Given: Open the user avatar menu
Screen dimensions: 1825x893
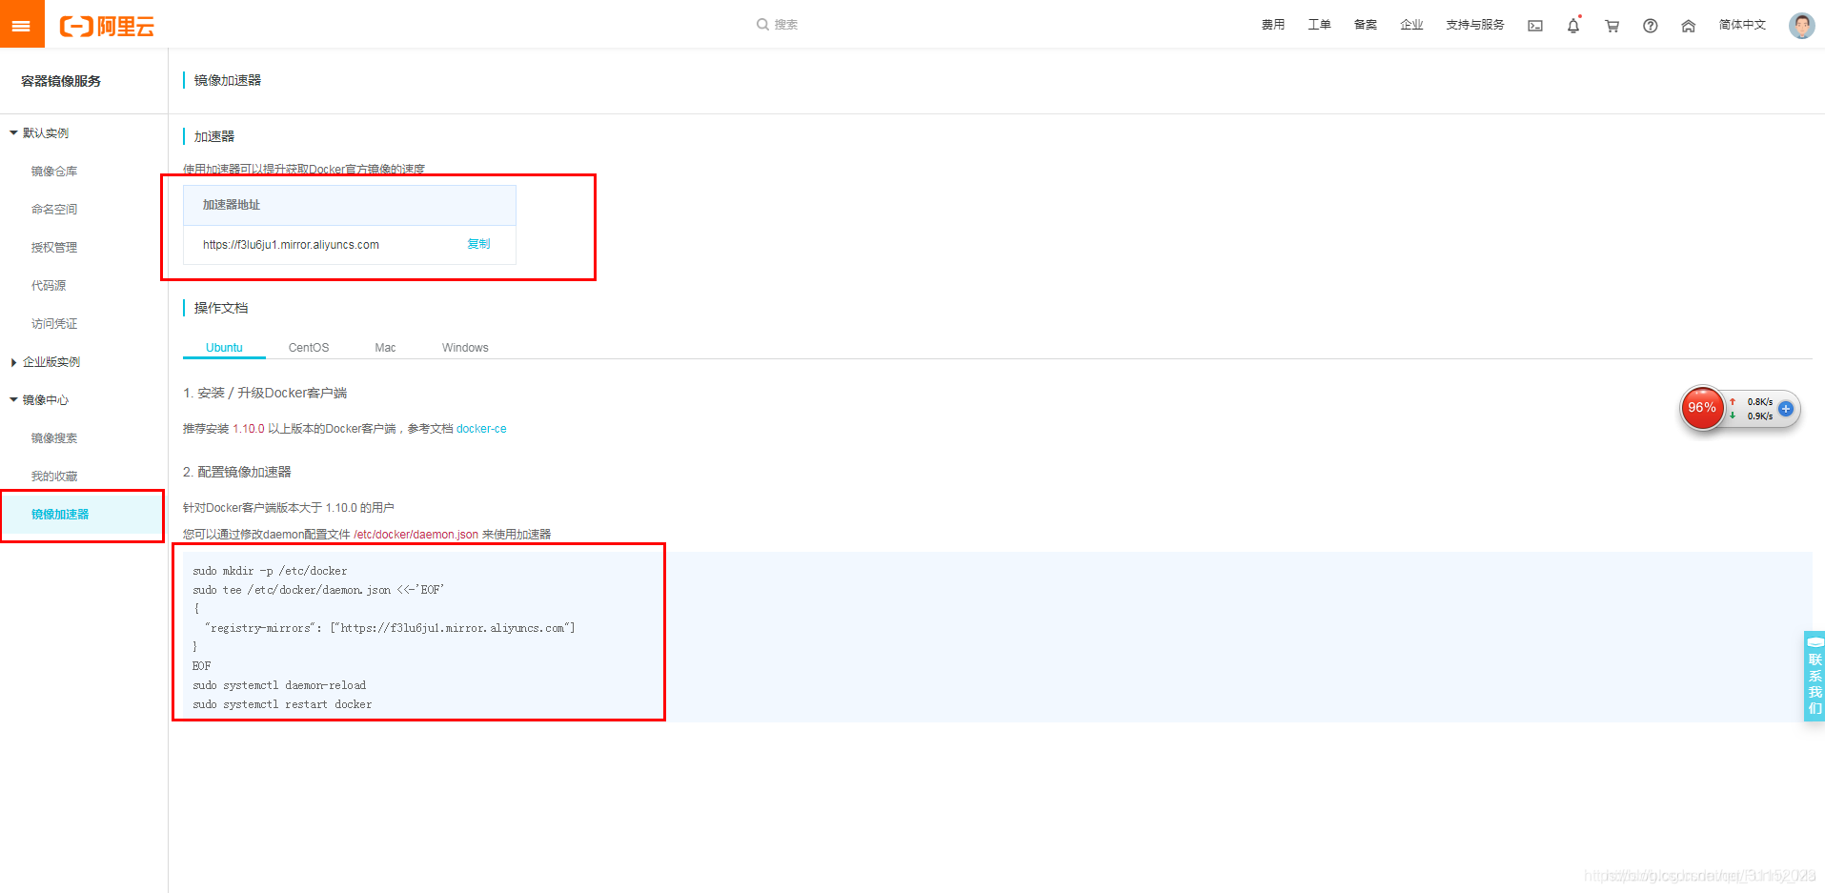Looking at the screenshot, I should coord(1801,26).
